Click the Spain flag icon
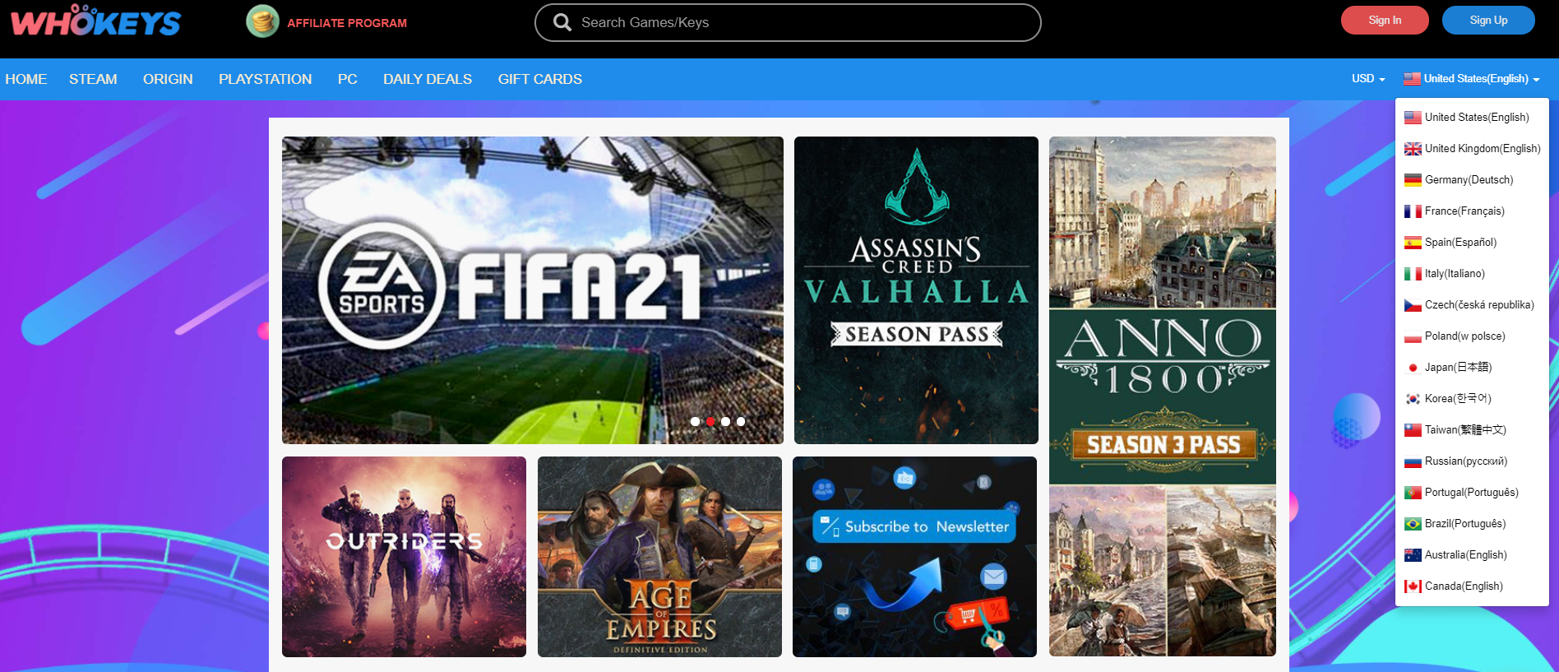This screenshot has height=672, width=1559. tap(1413, 243)
